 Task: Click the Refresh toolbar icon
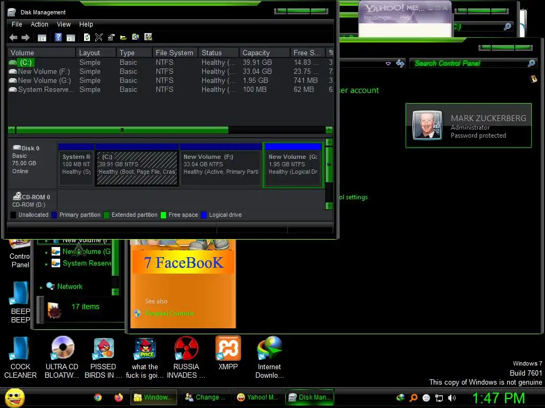[87, 37]
